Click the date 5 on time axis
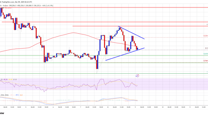This screenshot has width=208, height=117. coord(26,107)
